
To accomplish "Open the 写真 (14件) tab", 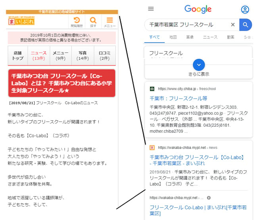I will (x=83, y=56).
